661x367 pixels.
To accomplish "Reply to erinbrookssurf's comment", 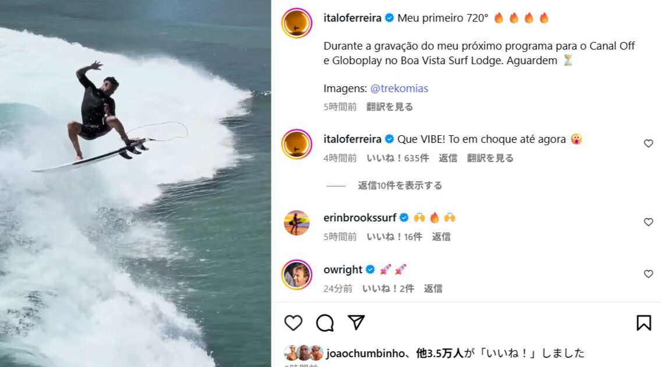I will click(441, 237).
